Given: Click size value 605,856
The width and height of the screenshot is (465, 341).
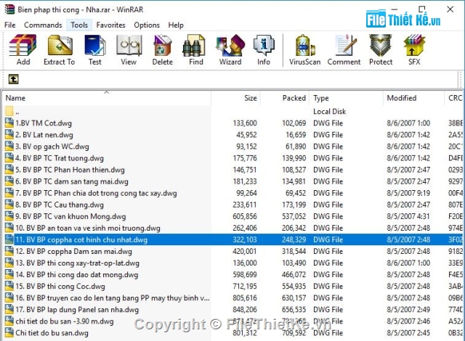Looking at the screenshot, I should pos(245,216).
